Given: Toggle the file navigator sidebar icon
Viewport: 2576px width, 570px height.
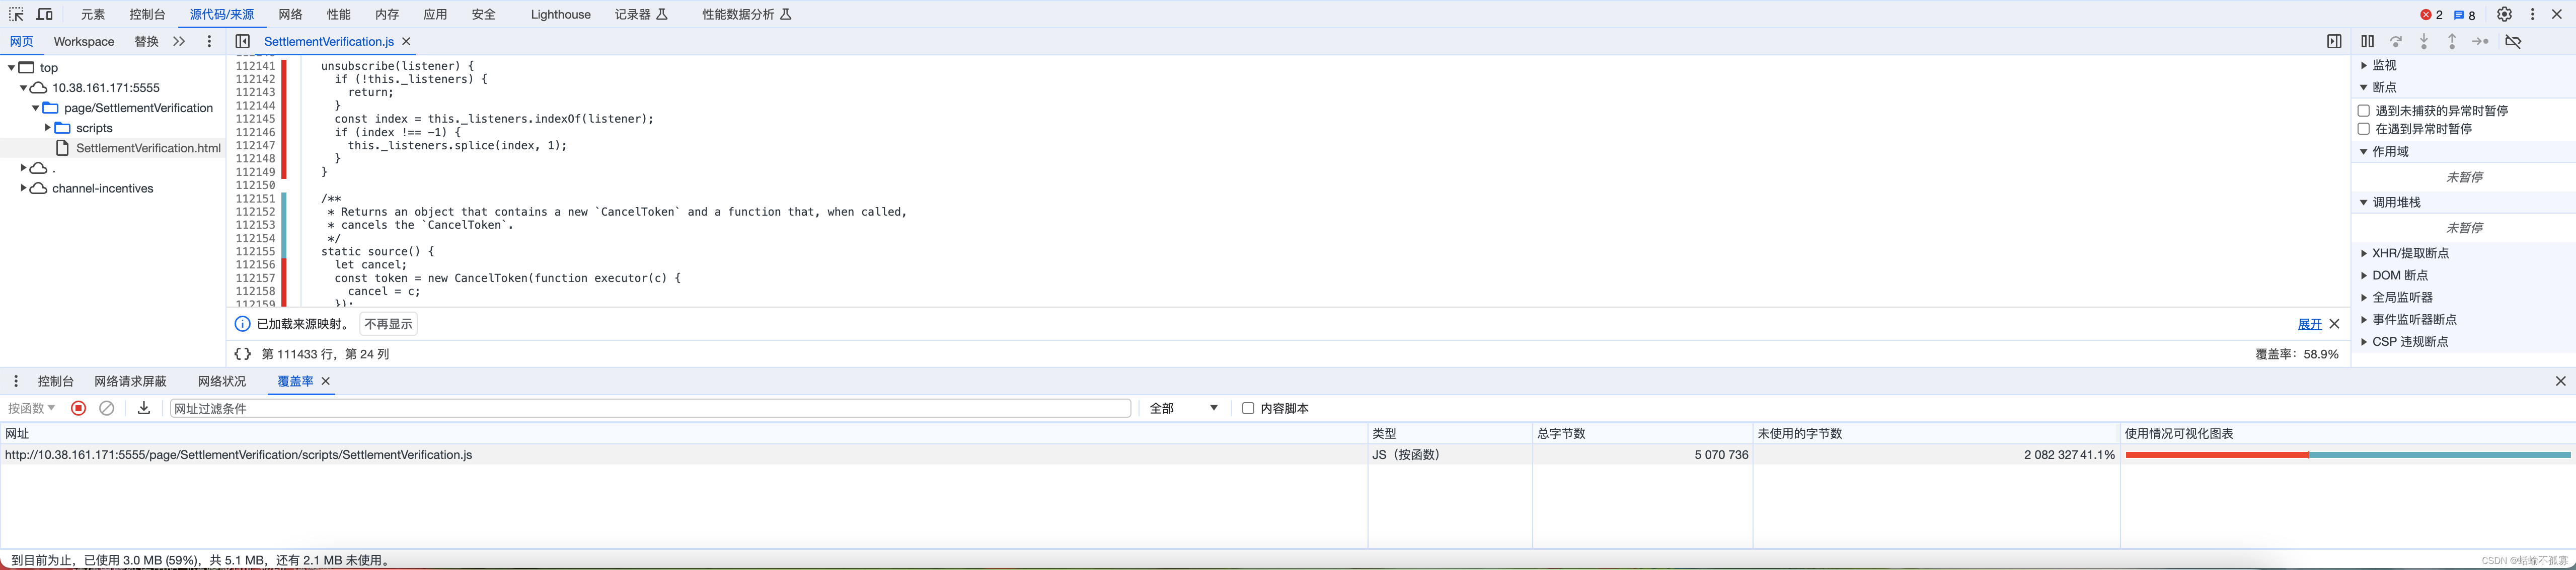Looking at the screenshot, I should 242,41.
